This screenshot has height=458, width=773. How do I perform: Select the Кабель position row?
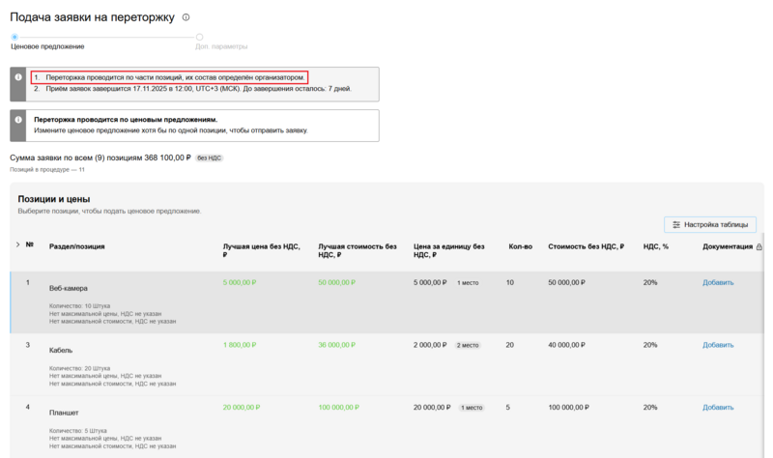tap(61, 350)
